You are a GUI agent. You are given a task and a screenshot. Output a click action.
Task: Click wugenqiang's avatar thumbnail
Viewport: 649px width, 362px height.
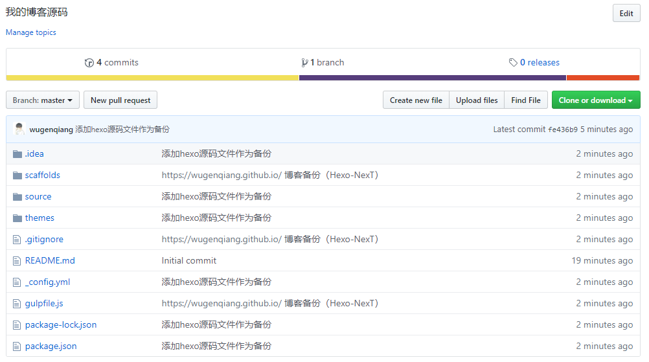(19, 129)
